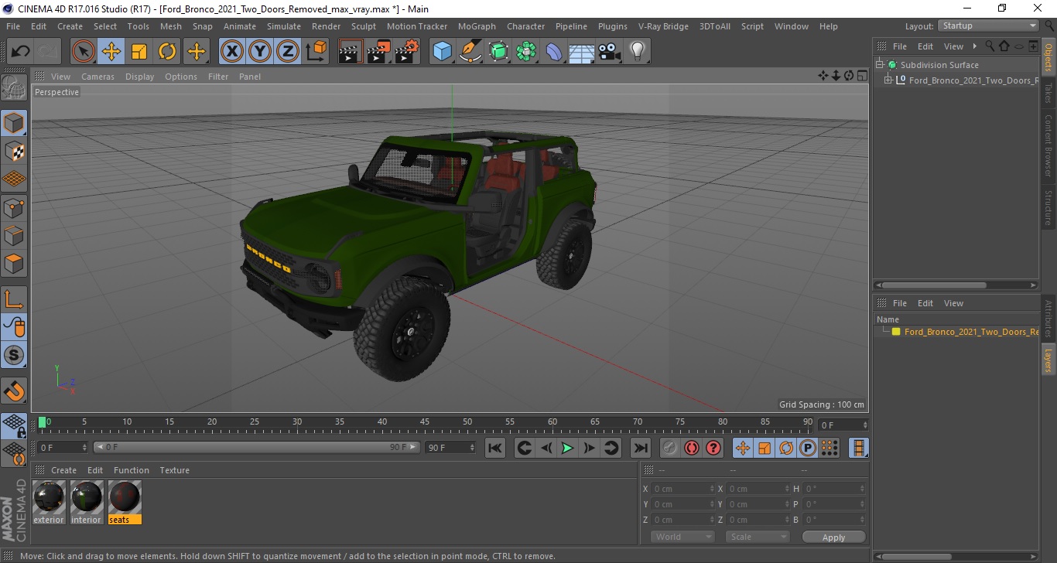Open the Sculpt menu

click(364, 26)
